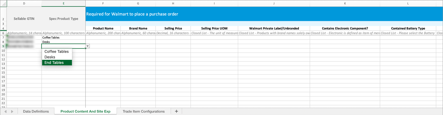Click the Contained Battery Type header cell
The width and height of the screenshot is (443, 115).
tap(408, 28)
